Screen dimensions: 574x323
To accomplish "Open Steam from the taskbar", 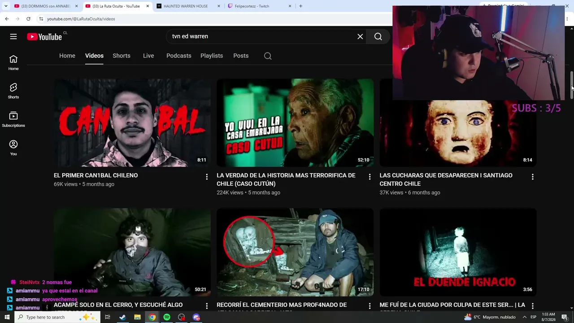I will tap(122, 317).
